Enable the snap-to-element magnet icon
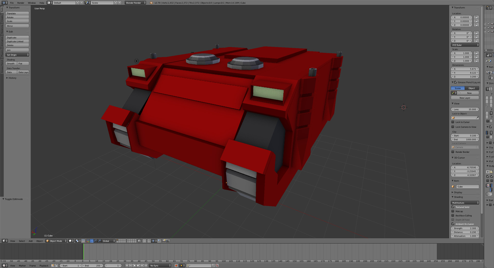Image resolution: width=494 pixels, height=268 pixels. pos(149,241)
